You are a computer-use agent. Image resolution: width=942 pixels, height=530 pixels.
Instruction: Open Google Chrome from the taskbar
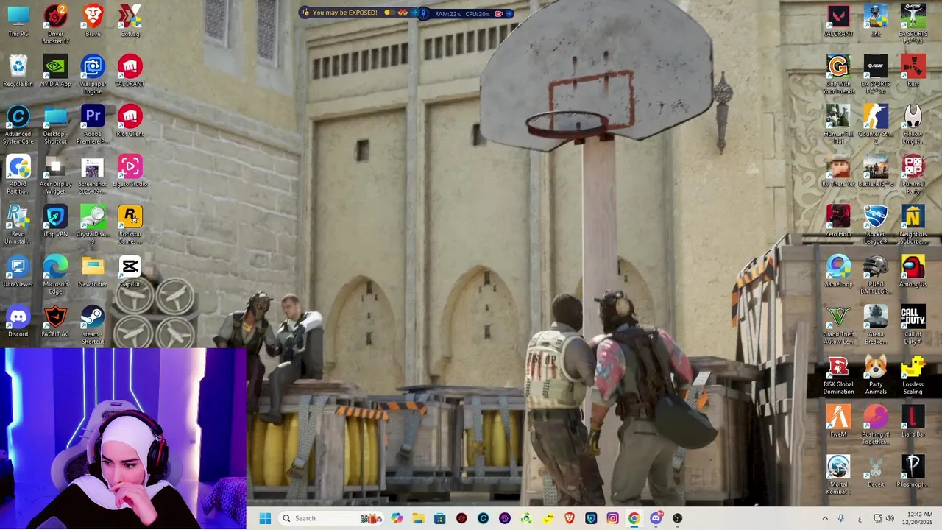(634, 518)
